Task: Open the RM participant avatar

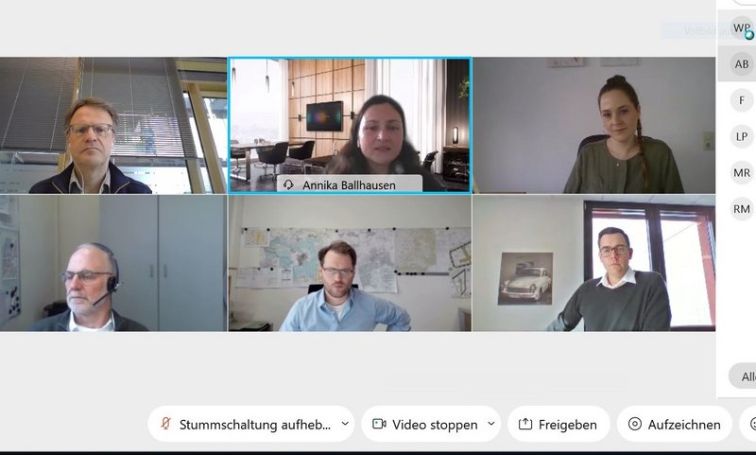Action: click(742, 209)
